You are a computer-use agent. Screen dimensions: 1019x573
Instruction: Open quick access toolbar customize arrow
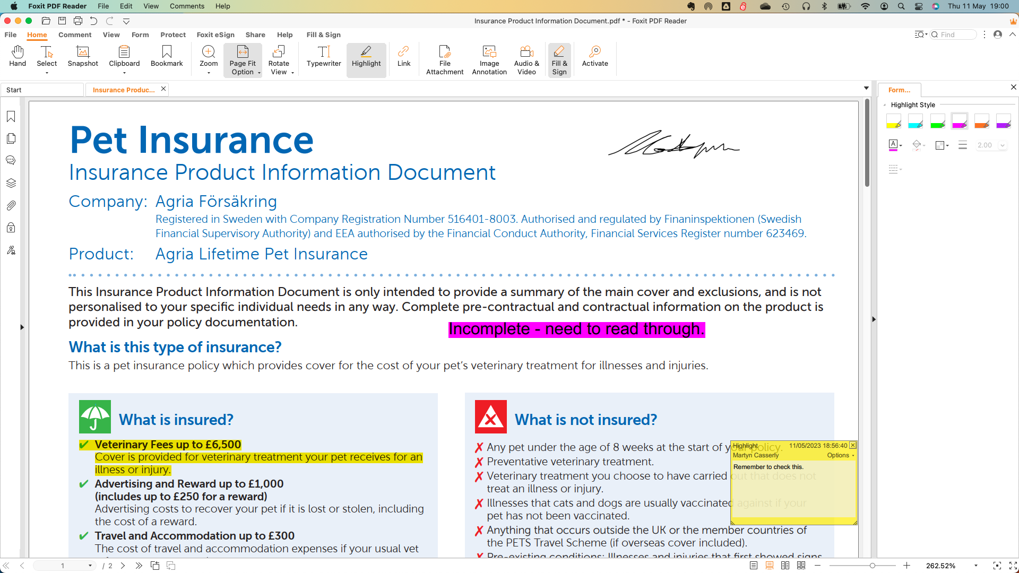[x=126, y=21]
